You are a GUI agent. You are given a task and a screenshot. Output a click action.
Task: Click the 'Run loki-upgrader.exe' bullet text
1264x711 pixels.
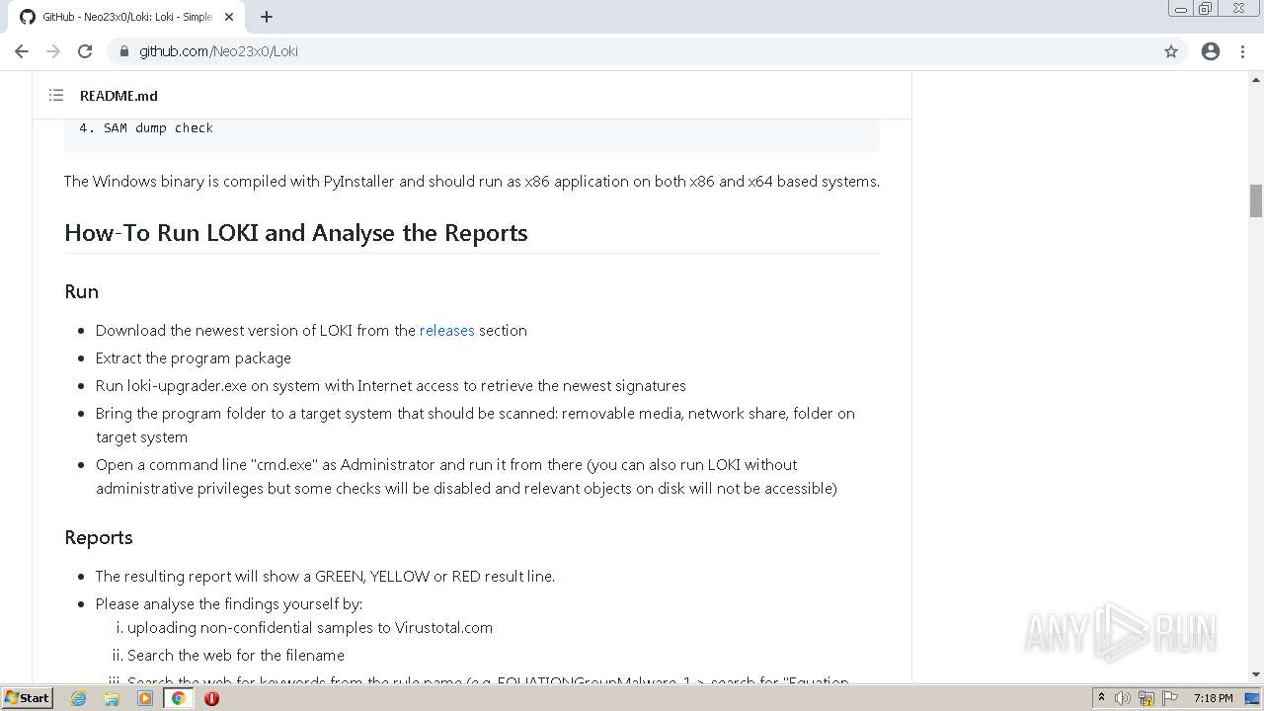390,386
